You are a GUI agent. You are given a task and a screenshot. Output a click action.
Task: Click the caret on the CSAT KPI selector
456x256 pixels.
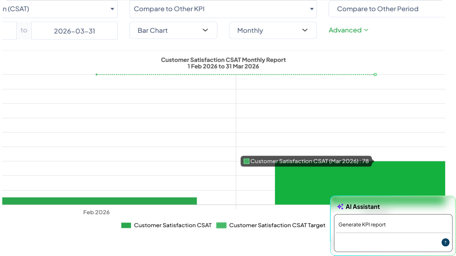[x=112, y=9]
